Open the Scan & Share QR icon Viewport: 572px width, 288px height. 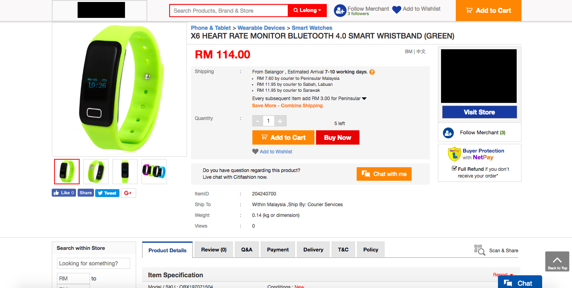tap(479, 250)
